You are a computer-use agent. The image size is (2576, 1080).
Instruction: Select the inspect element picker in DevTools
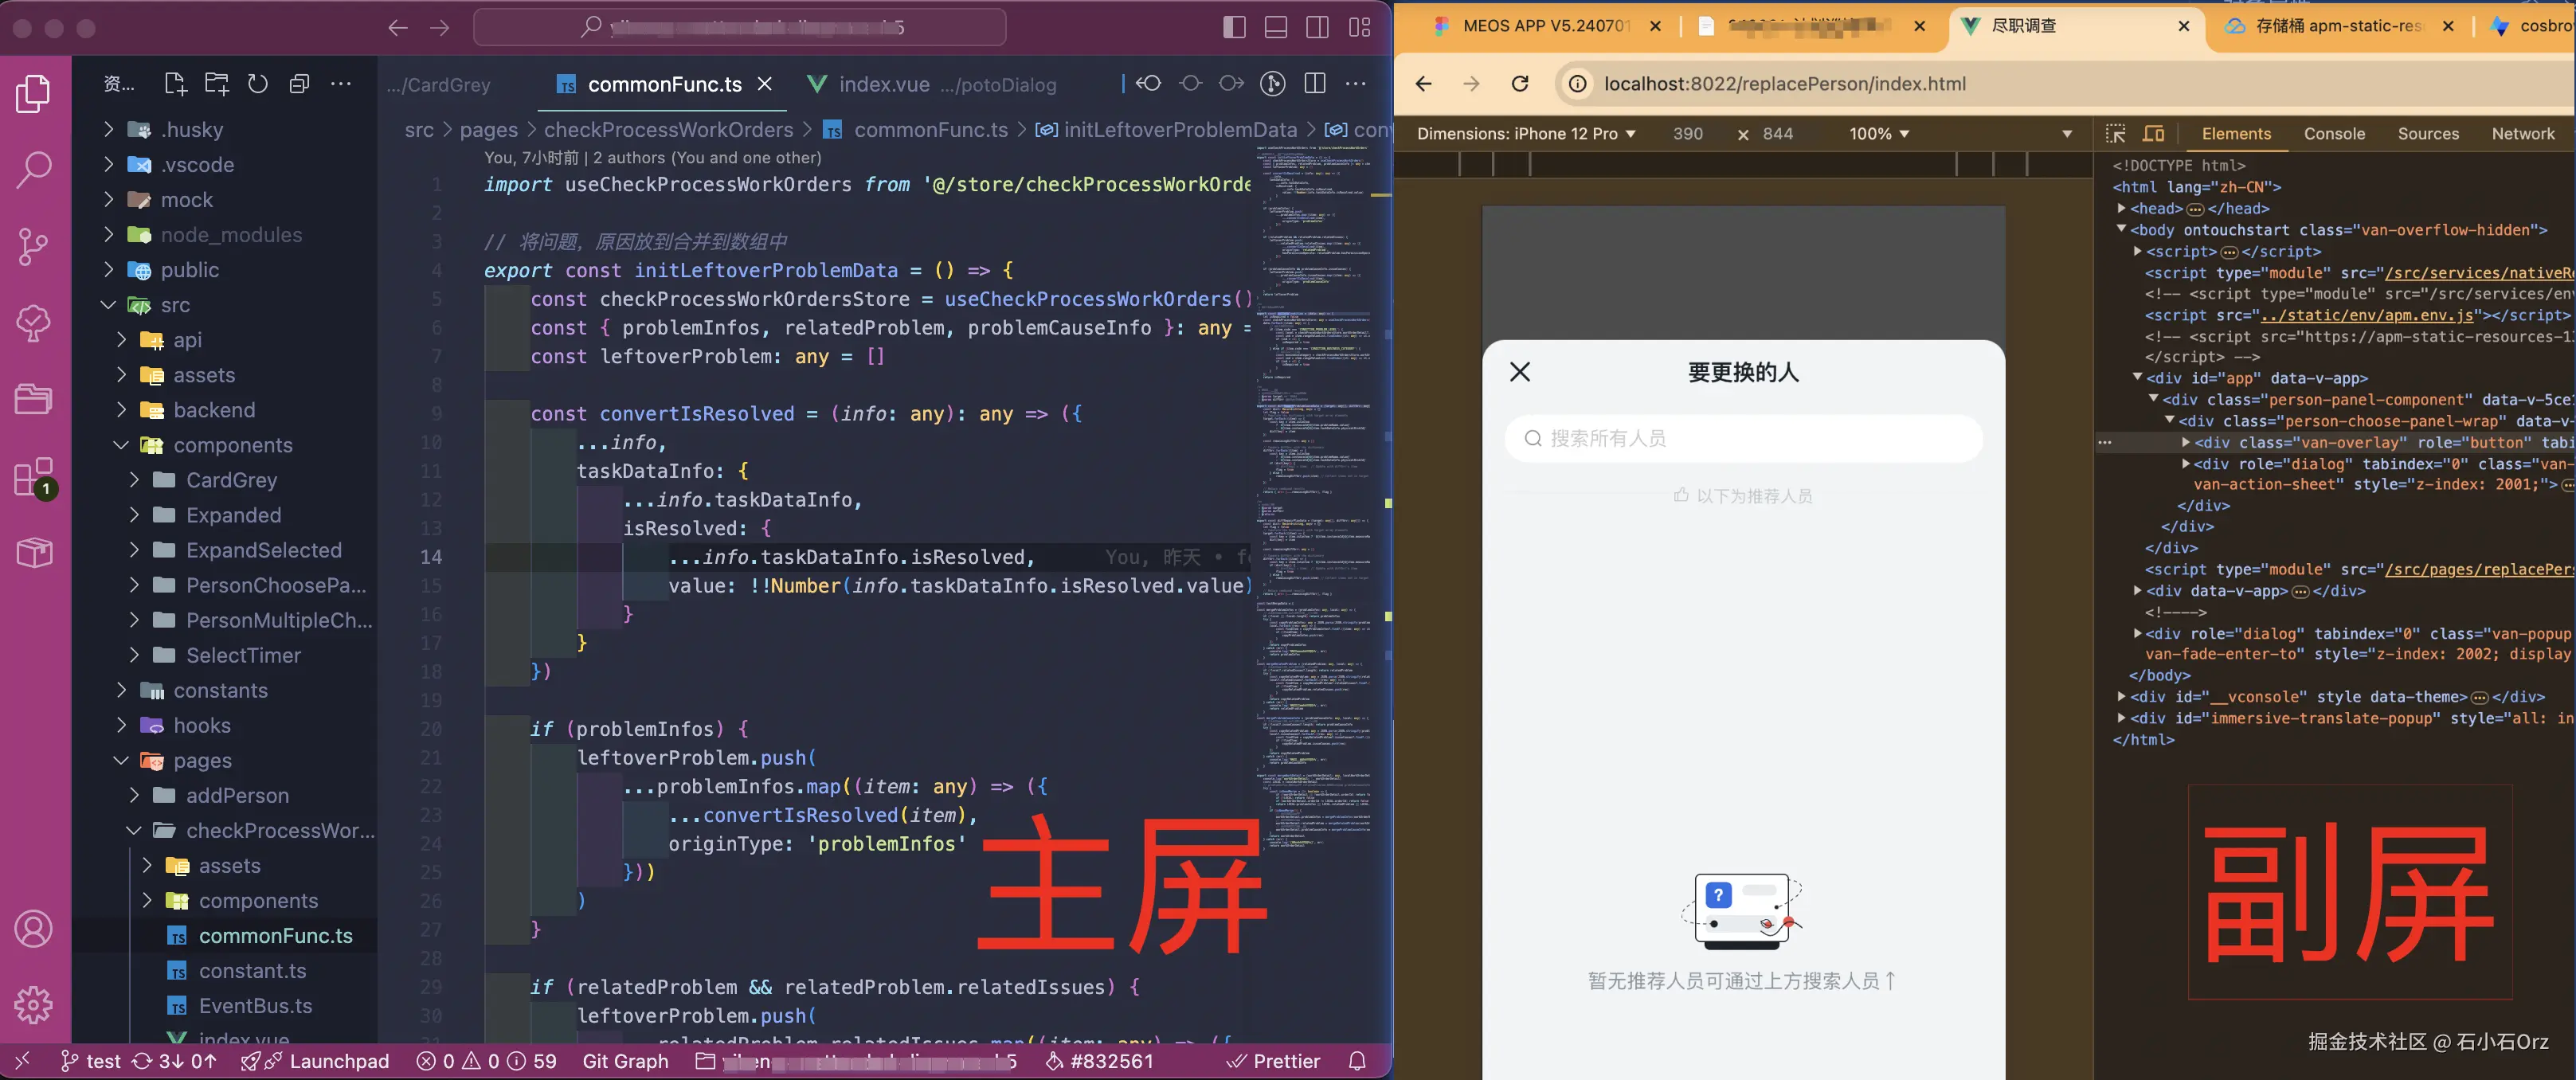click(2115, 134)
